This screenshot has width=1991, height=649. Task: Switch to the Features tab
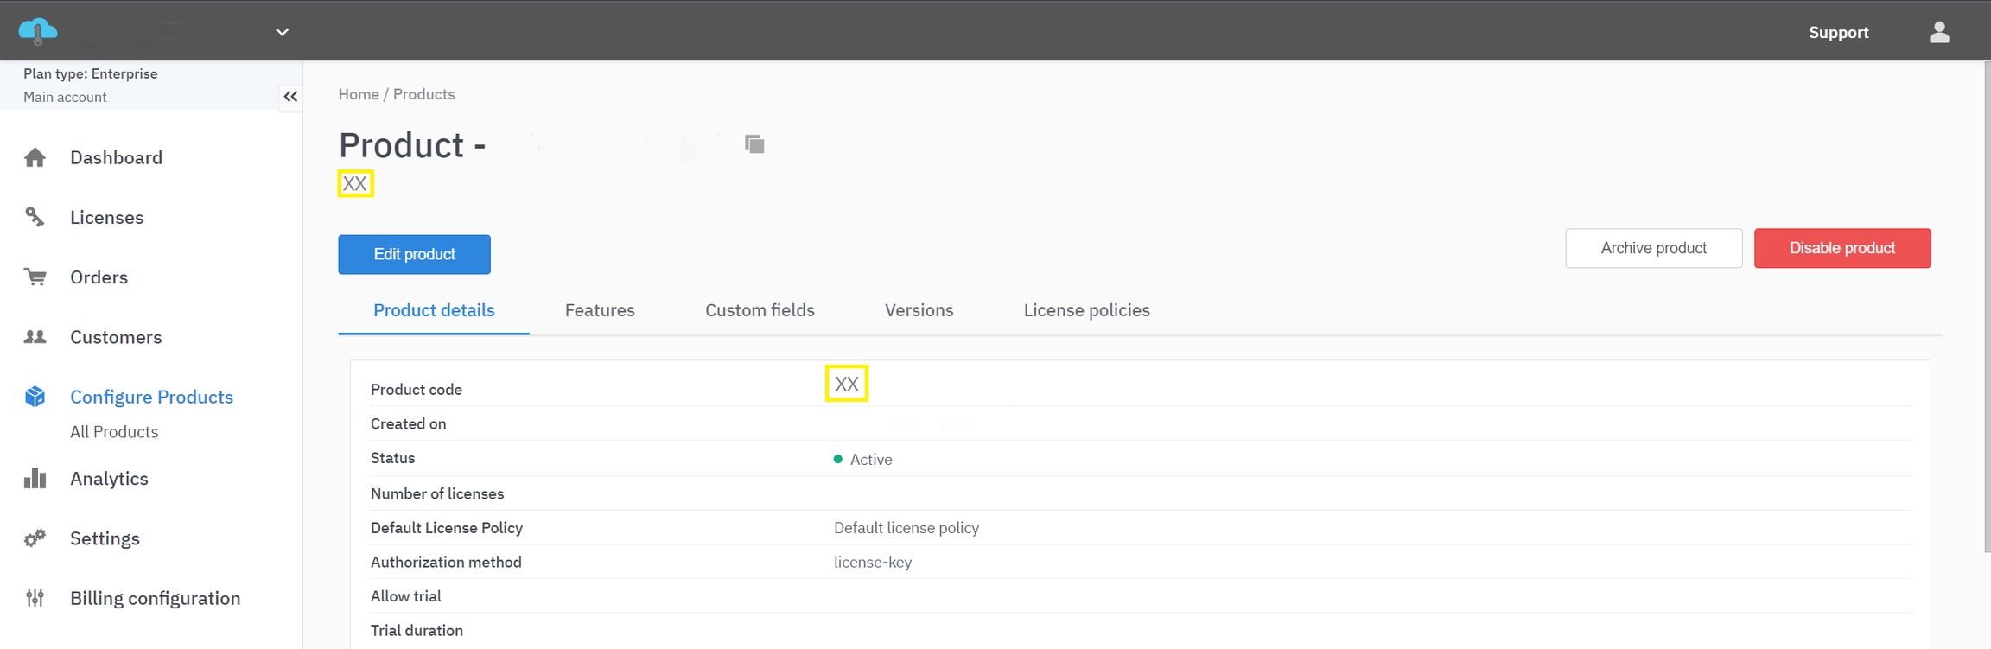600,310
